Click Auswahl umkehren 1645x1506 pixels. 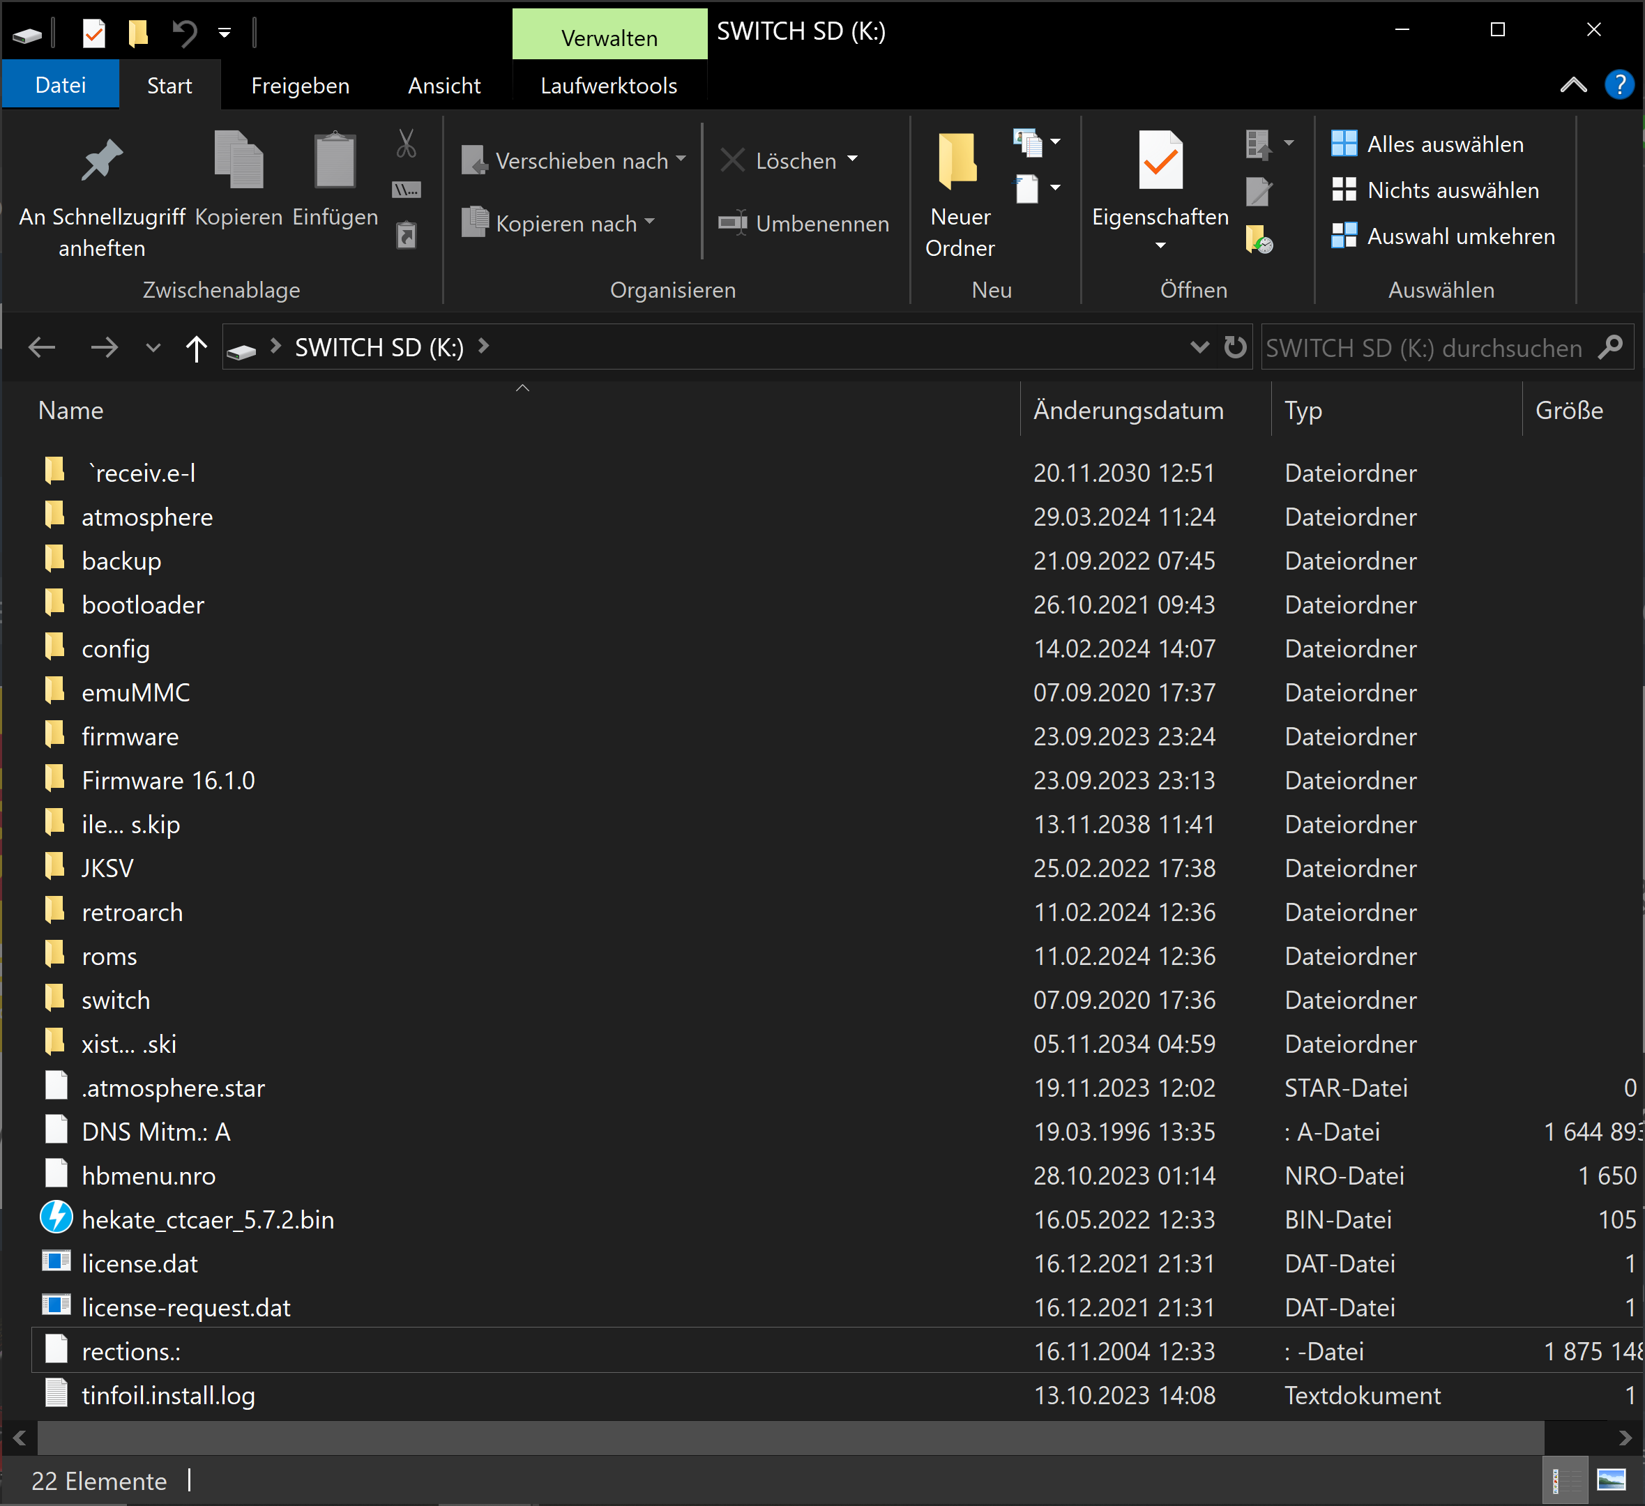coord(1443,236)
